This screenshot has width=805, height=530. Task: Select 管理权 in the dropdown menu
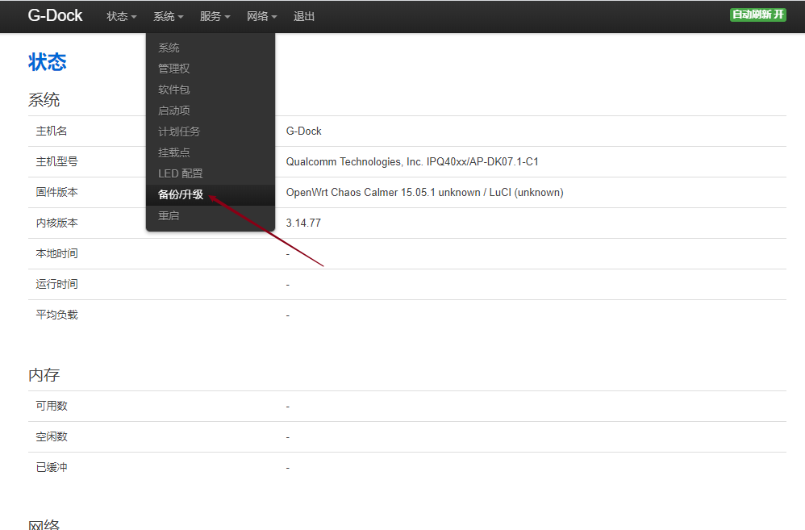tap(211, 69)
